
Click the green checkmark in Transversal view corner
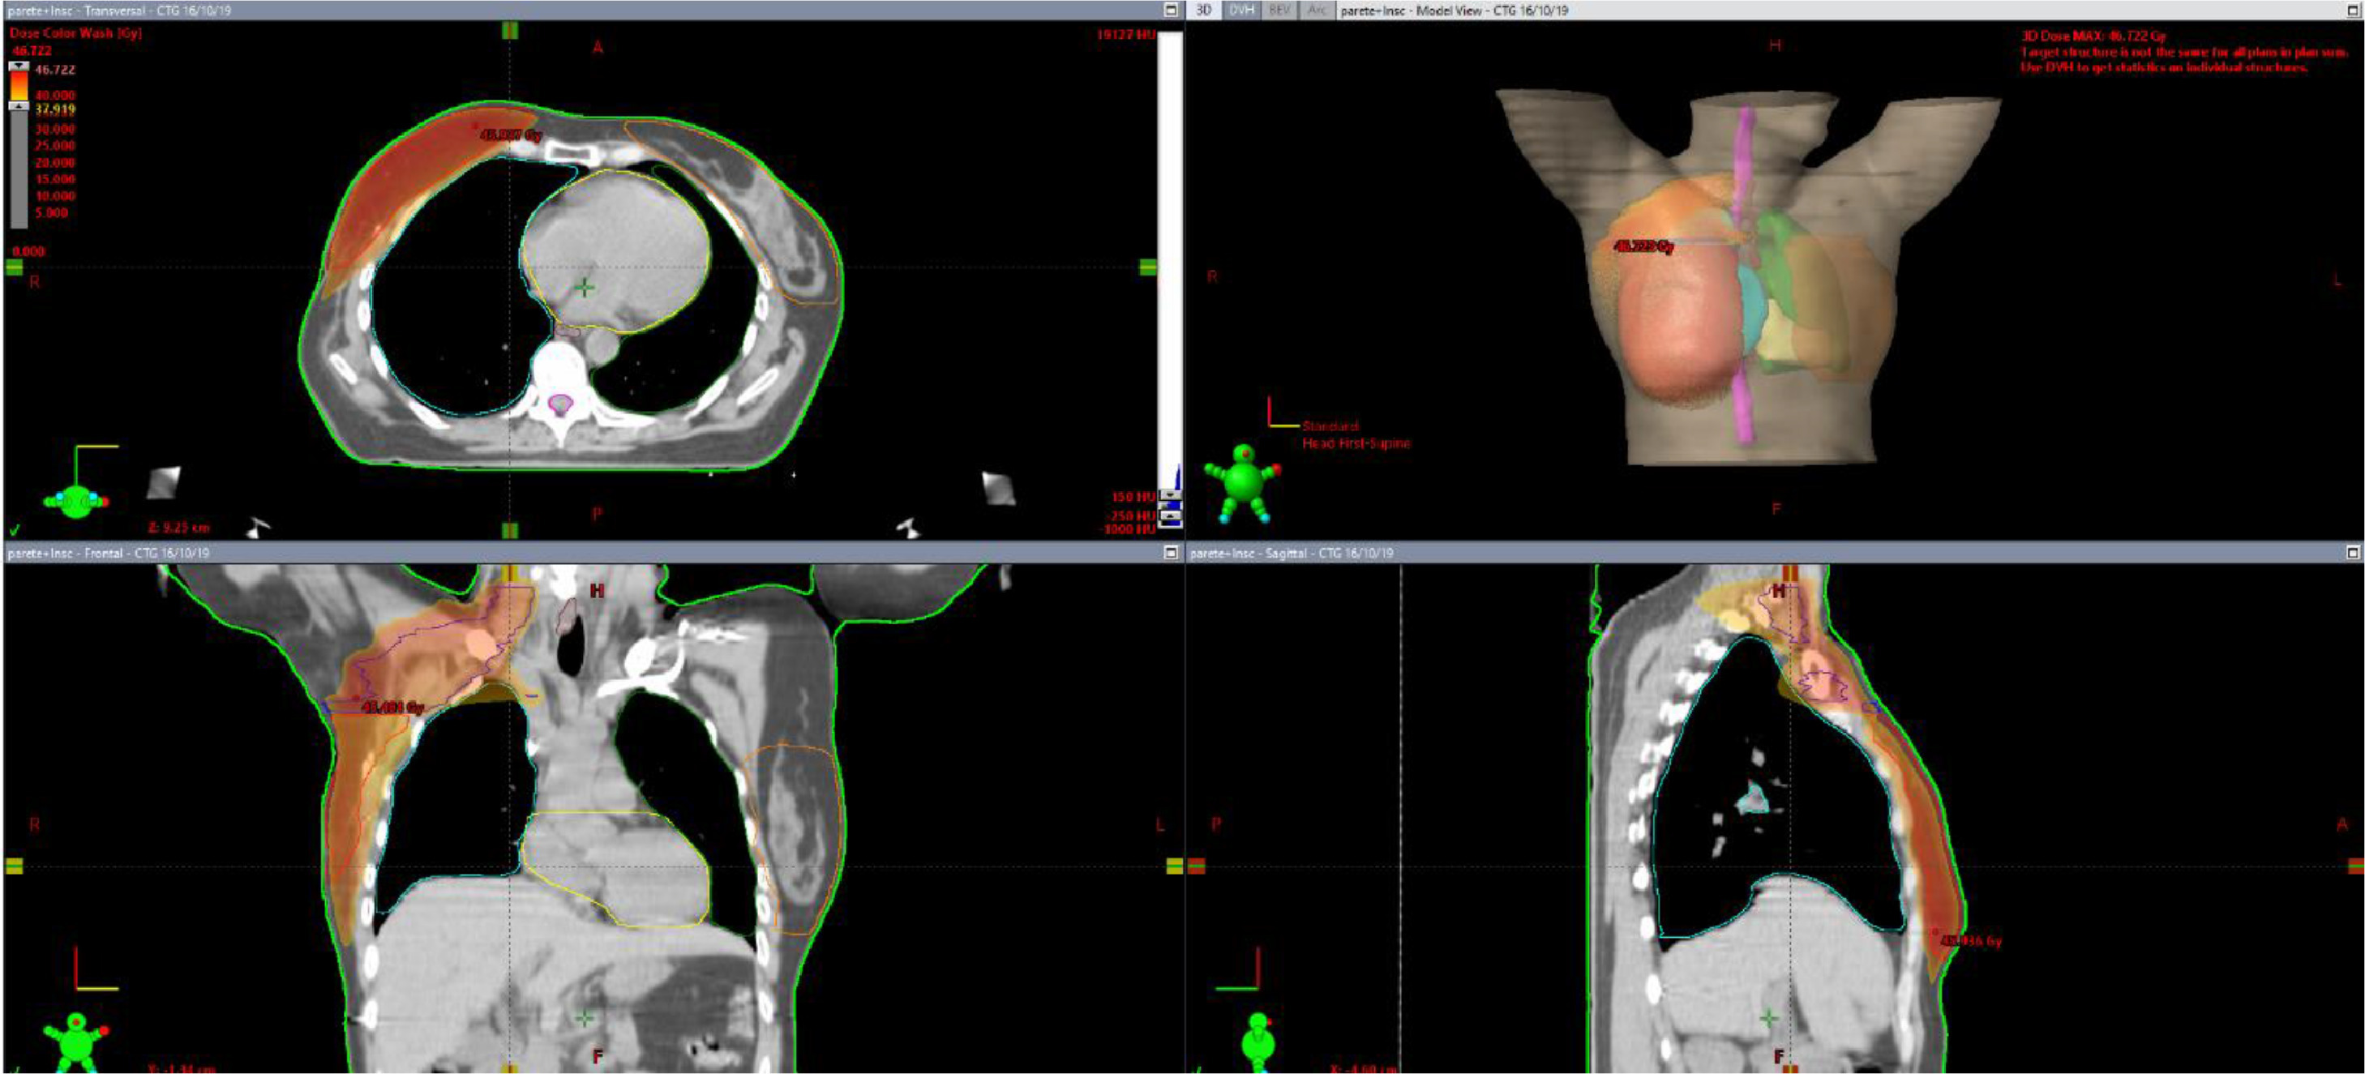click(14, 529)
